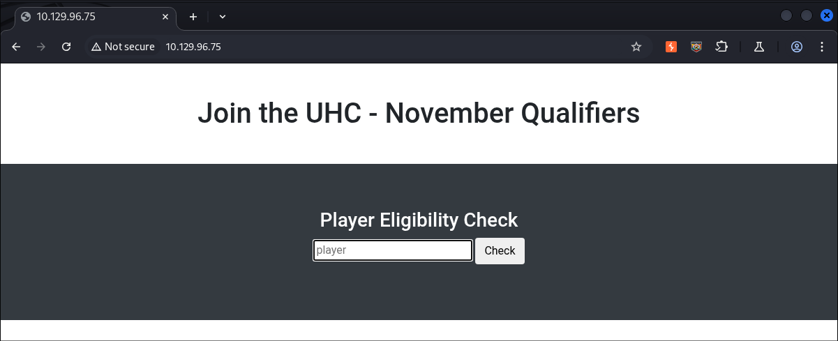This screenshot has height=341, width=838.
Task: Go back to the previous page
Action: pyautogui.click(x=17, y=47)
